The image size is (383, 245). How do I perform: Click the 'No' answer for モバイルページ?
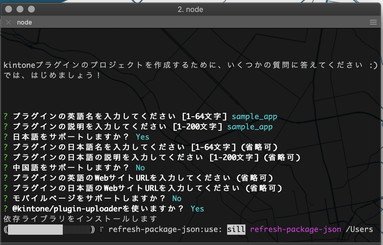tap(177, 199)
